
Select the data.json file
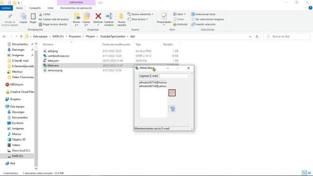coord(53,61)
